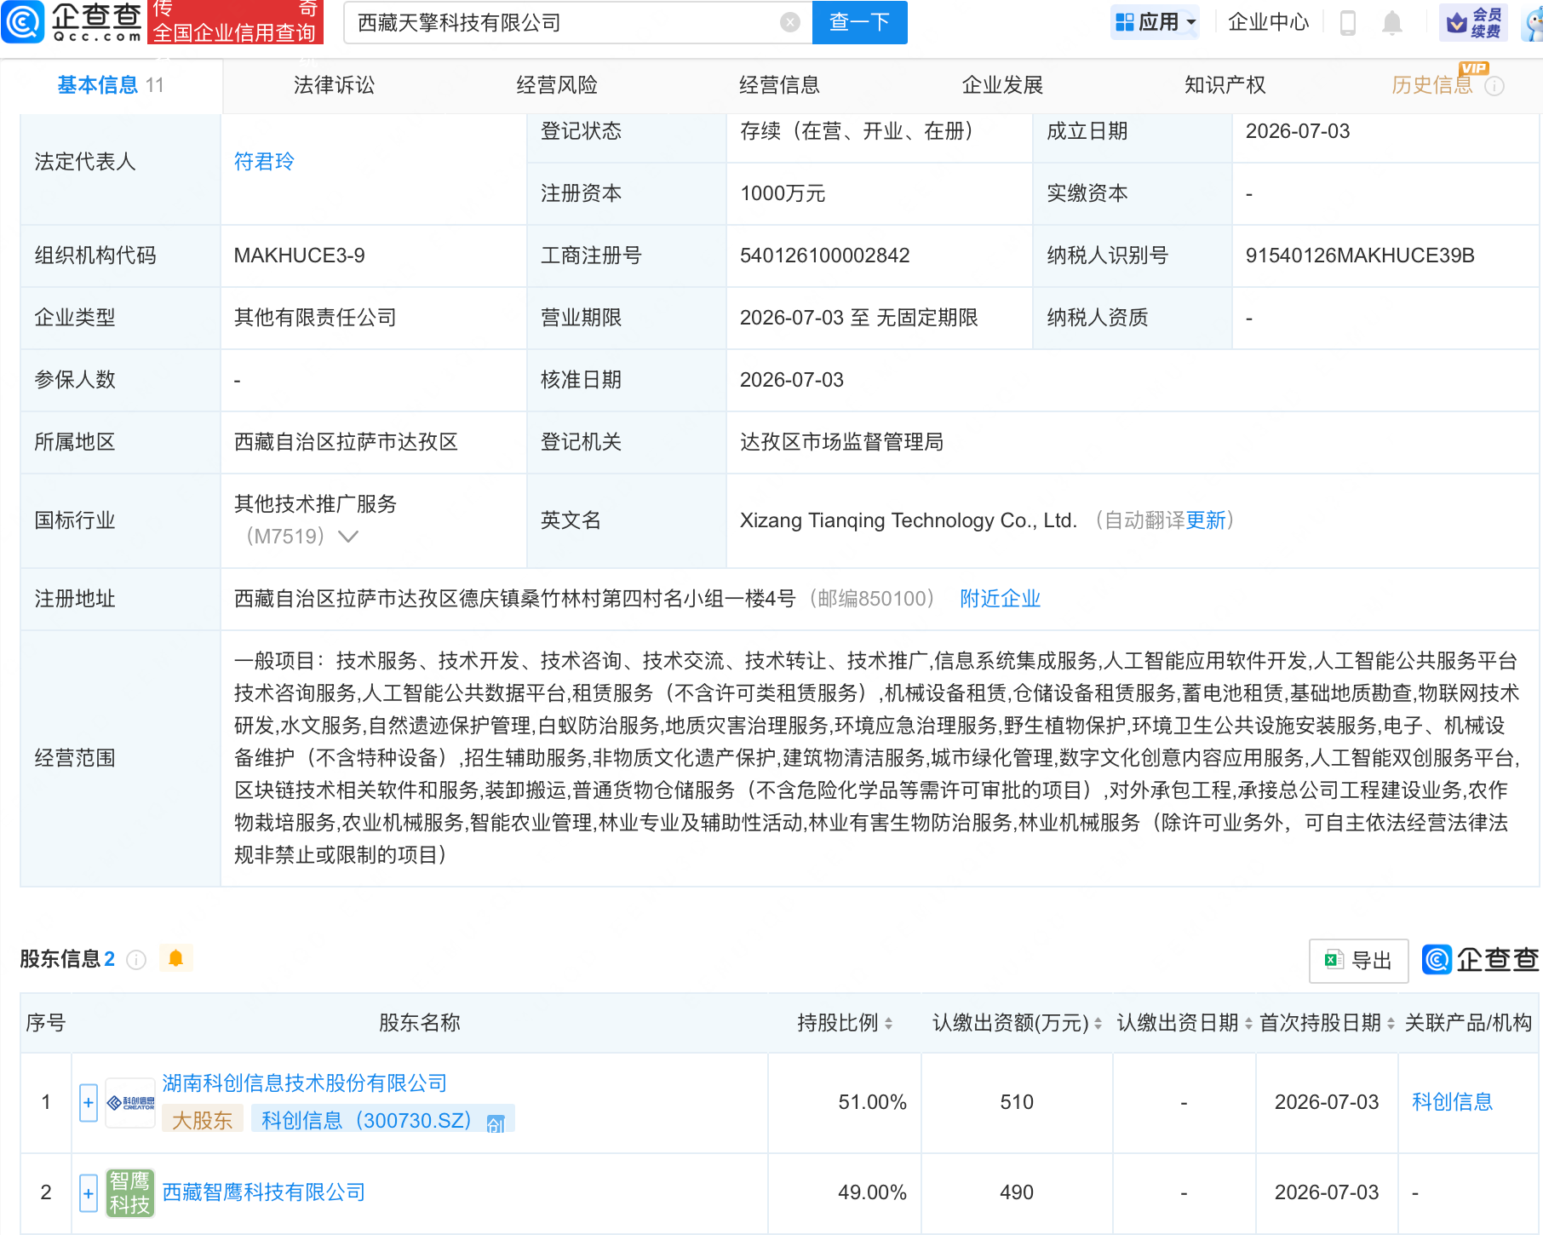1543x1235 pixels.
Task: Open 附近企业 link beside the address
Action: tap(1001, 599)
